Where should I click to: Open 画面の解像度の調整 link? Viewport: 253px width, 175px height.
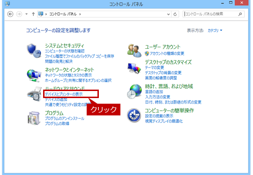tap(161, 78)
